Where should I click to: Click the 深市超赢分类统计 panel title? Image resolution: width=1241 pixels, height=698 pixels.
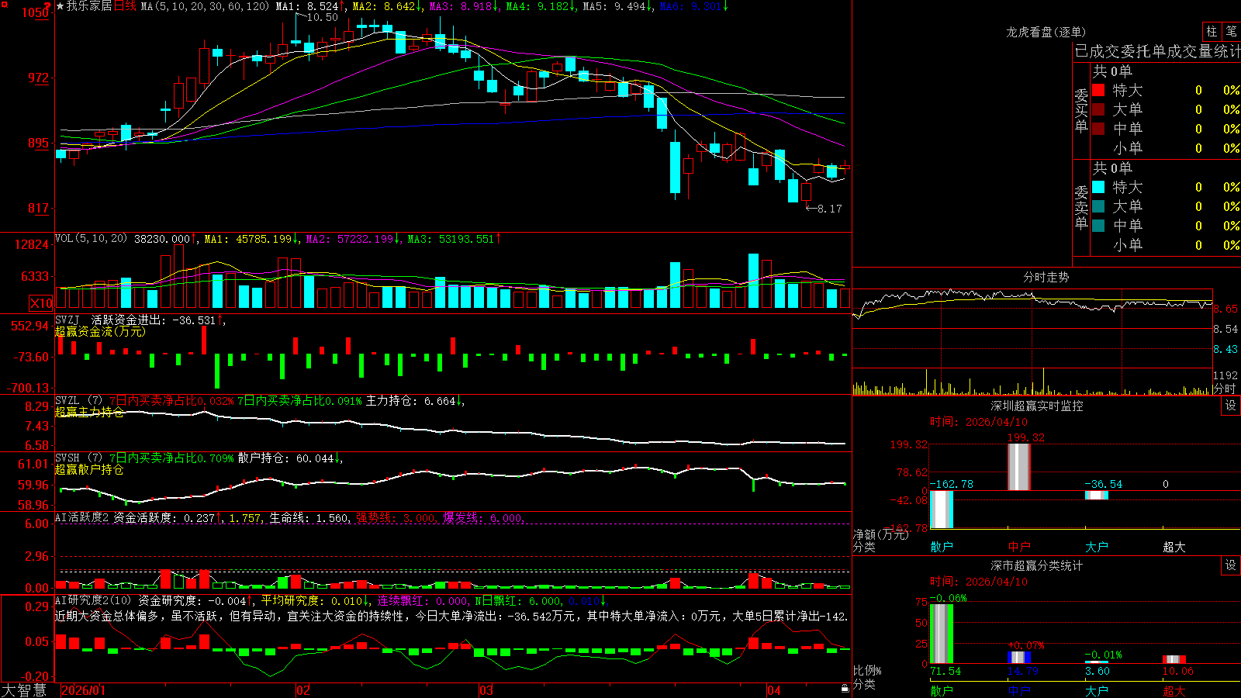coord(1037,565)
